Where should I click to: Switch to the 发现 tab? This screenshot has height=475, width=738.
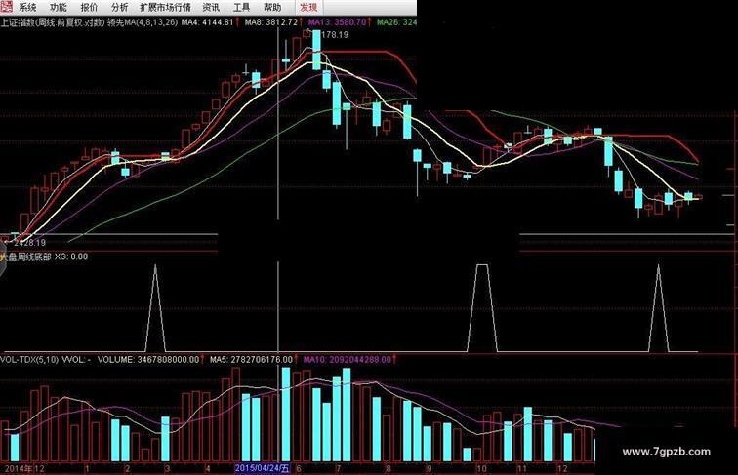tap(308, 7)
